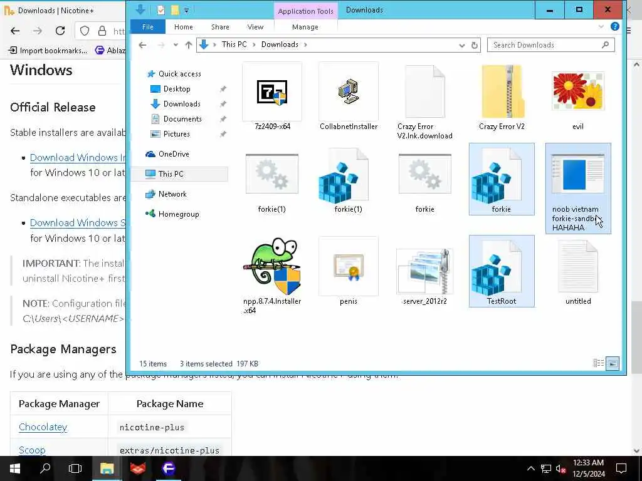Open Documents in navigation pane
This screenshot has height=481, width=642.
click(x=182, y=119)
